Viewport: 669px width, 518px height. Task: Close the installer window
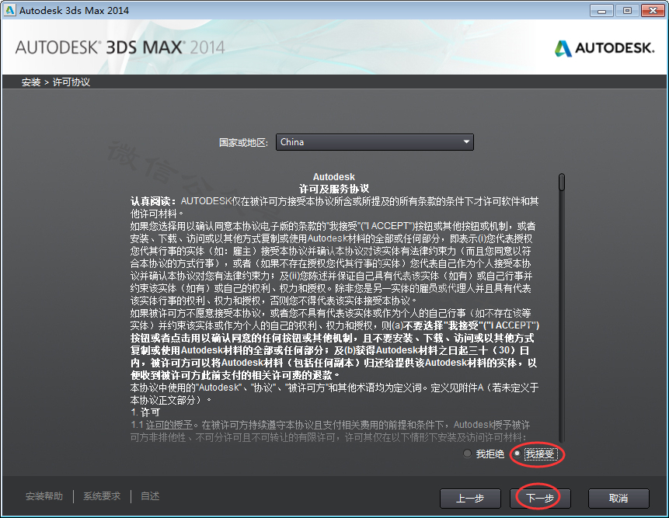tap(653, 11)
